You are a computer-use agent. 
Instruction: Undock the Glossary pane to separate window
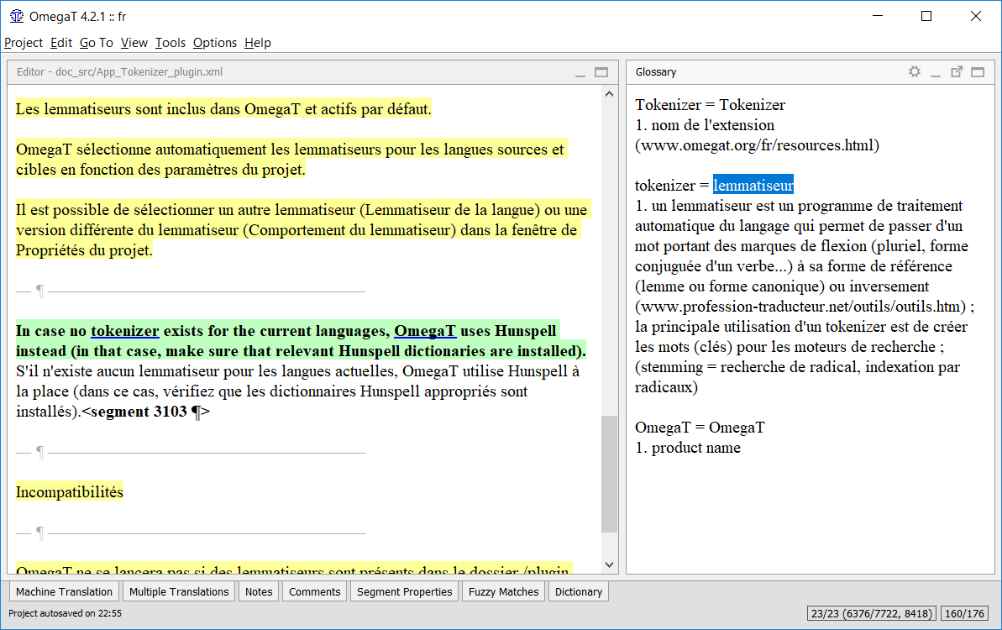957,71
